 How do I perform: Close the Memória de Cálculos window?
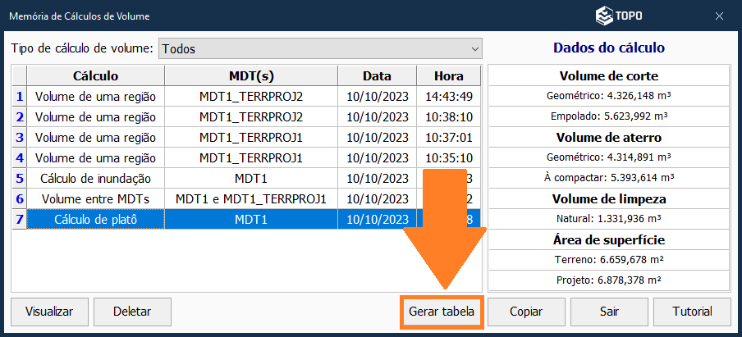click(x=719, y=16)
